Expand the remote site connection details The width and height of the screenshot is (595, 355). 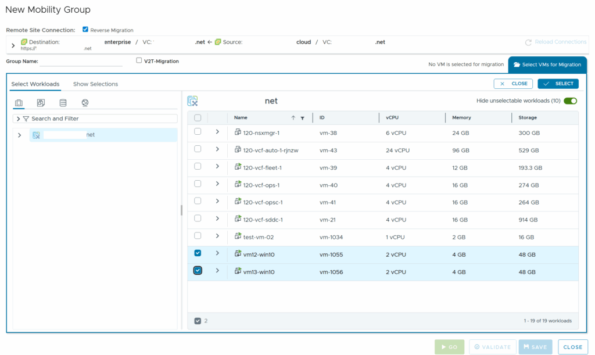point(13,45)
